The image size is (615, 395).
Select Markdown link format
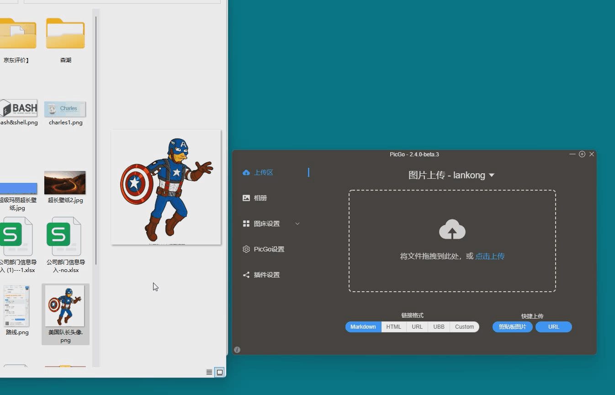pos(363,327)
